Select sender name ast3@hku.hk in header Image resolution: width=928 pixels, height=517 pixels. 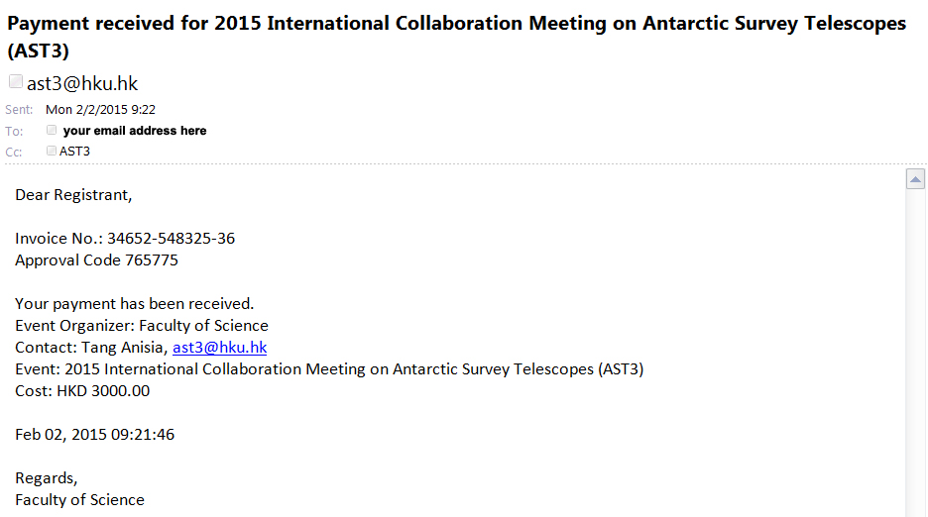click(82, 83)
